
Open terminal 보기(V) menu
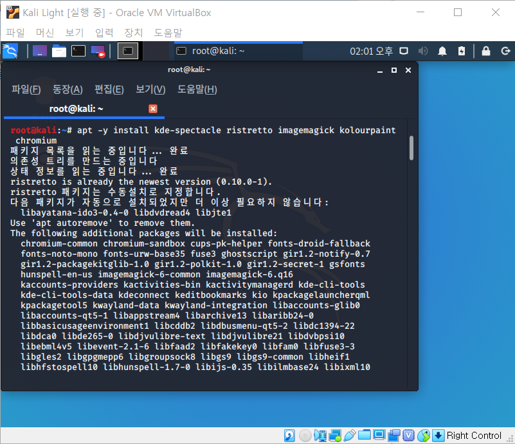tap(150, 89)
